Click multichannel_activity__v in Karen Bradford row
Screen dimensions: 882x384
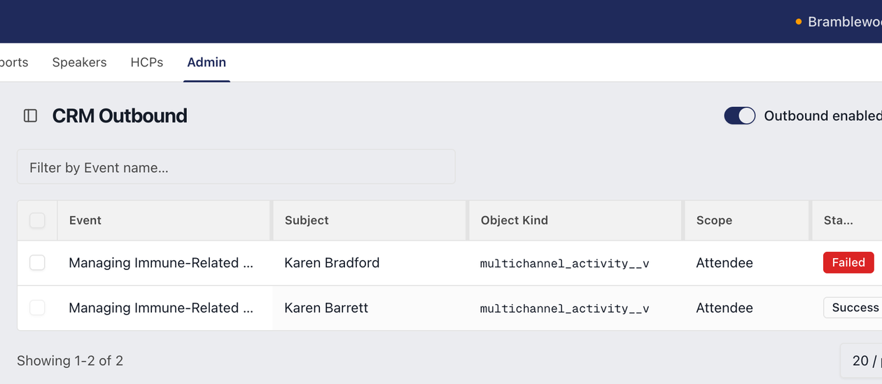click(565, 264)
